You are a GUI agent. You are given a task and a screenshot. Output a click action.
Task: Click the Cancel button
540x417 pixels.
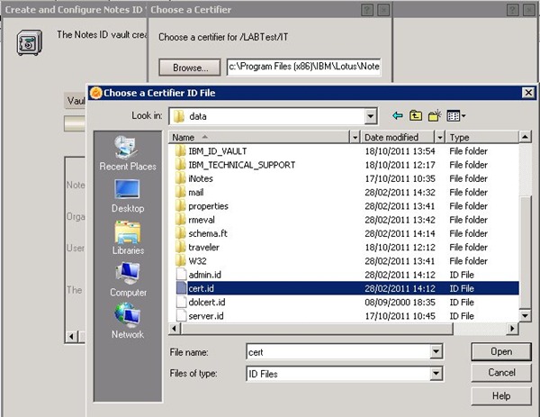click(501, 373)
